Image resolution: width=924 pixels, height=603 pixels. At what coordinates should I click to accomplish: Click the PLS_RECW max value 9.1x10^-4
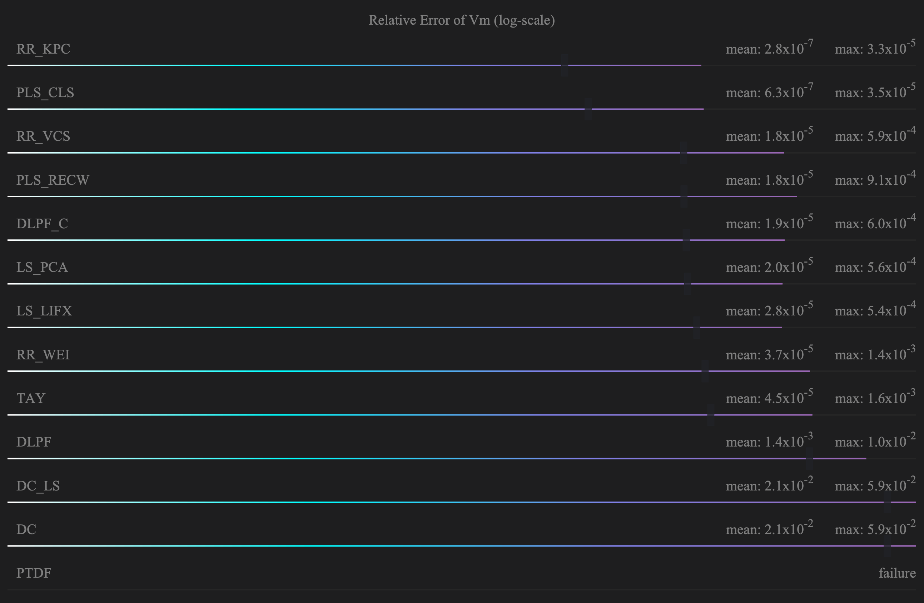click(875, 179)
